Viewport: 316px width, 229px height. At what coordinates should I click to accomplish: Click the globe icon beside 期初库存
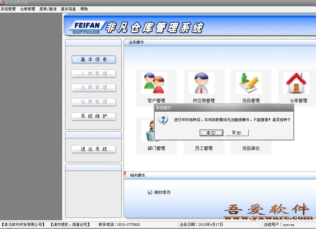tap(150, 192)
